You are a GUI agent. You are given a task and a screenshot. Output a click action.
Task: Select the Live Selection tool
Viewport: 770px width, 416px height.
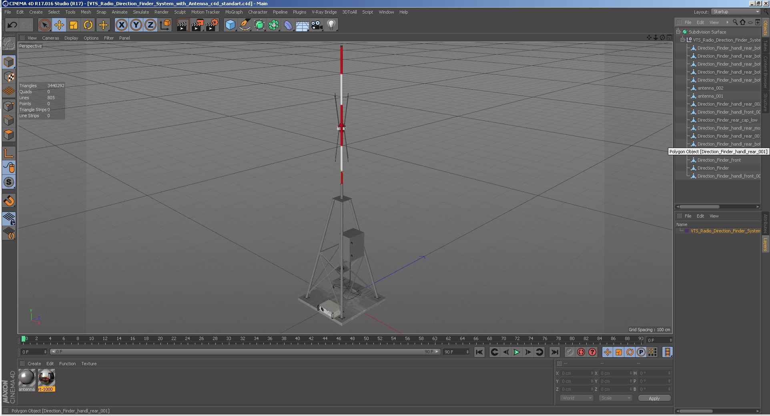pos(44,25)
